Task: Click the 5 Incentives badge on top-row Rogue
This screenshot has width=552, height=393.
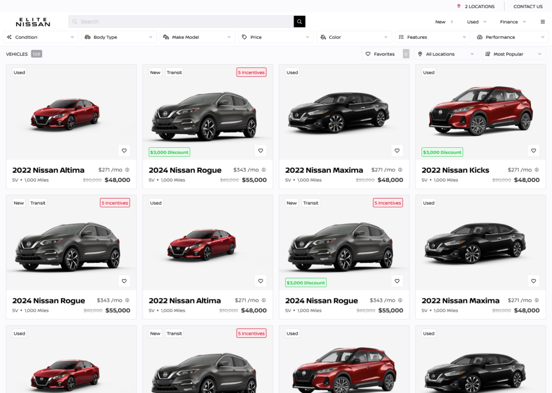Action: pos(251,72)
